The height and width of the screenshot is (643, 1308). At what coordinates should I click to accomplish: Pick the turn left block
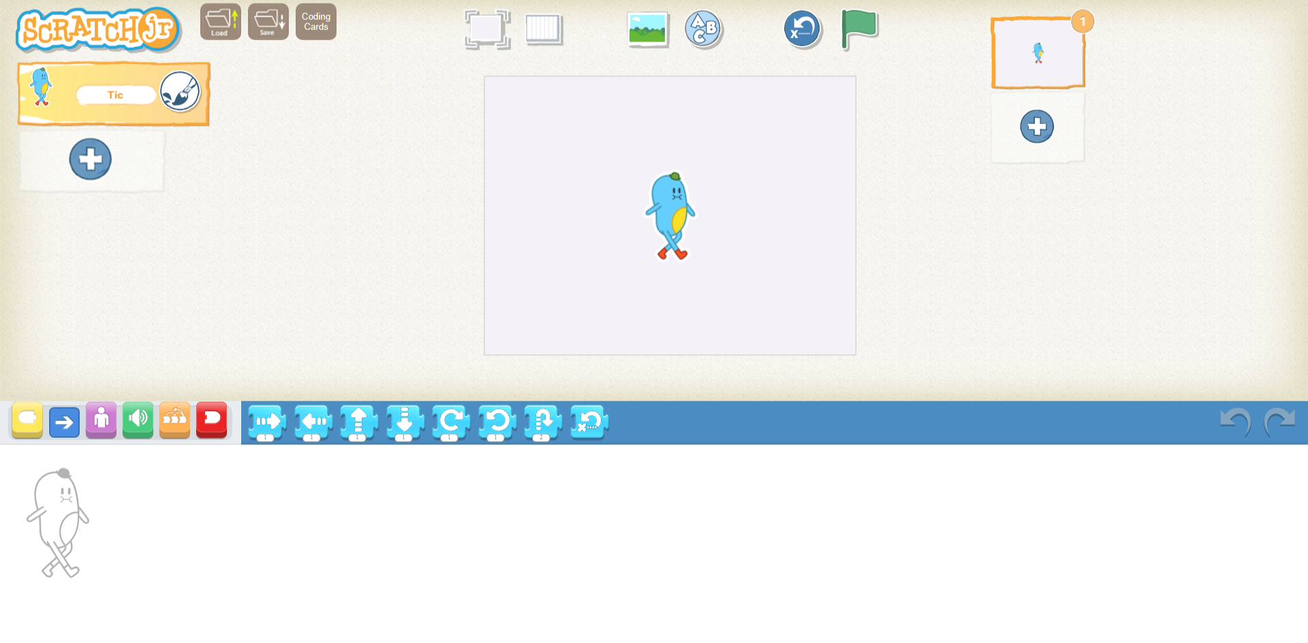(x=497, y=423)
